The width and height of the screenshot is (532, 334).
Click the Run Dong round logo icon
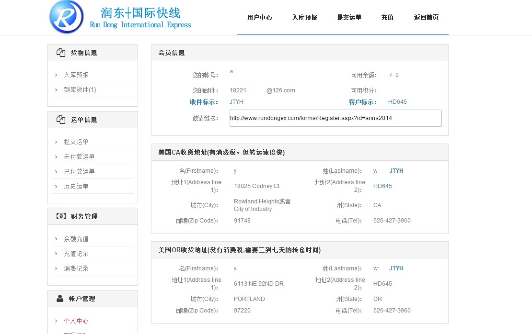click(67, 17)
